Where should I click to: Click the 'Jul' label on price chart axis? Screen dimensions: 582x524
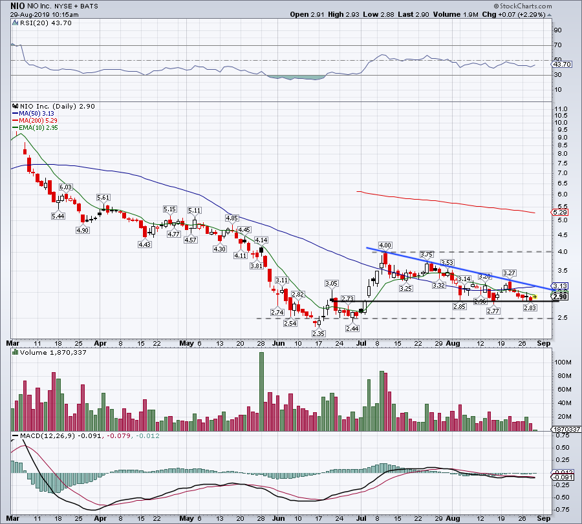click(x=361, y=343)
